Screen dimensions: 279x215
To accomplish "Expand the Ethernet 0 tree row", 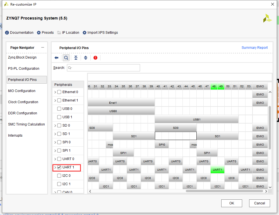I will point(55,92).
